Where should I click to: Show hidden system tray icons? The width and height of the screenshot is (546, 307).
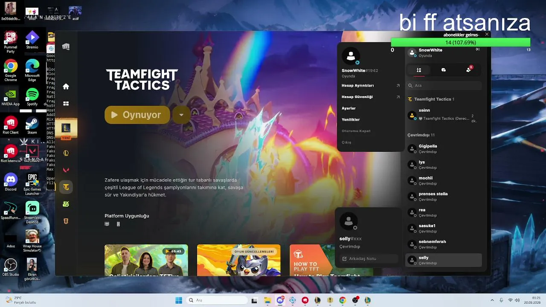point(492,300)
